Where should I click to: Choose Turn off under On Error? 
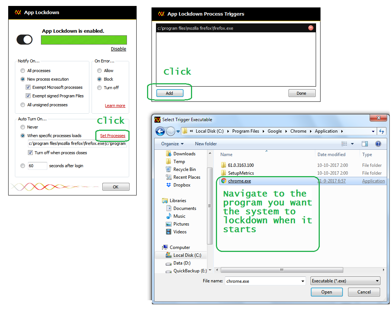pos(99,88)
